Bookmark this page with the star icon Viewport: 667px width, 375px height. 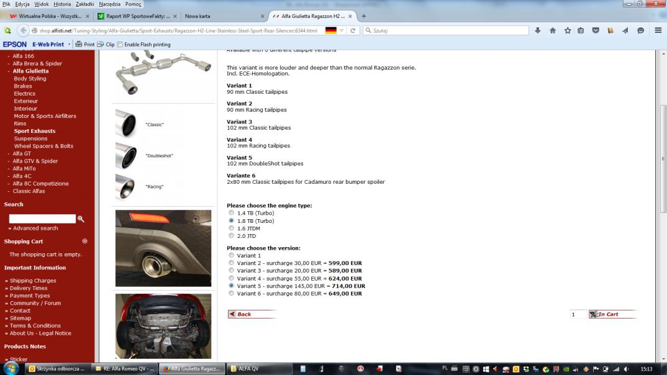tap(568, 30)
